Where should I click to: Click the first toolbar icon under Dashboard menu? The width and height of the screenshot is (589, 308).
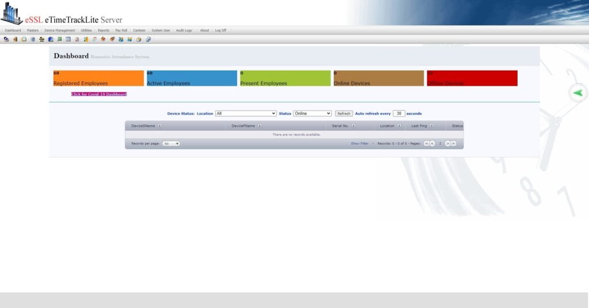coord(6,40)
